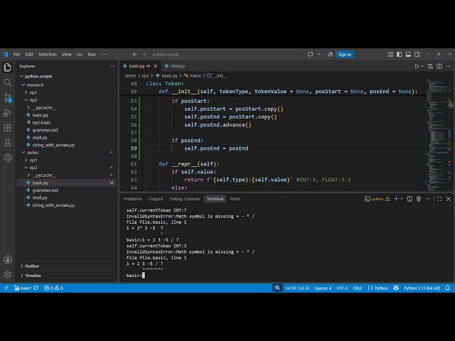Open the View menu

point(66,54)
